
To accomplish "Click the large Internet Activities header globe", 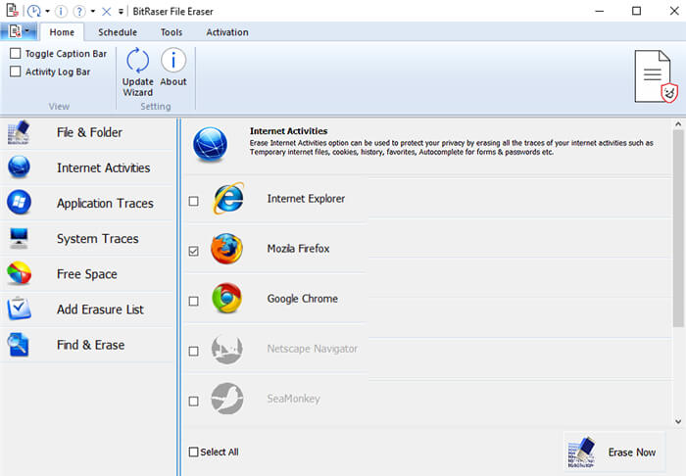I will pyautogui.click(x=210, y=144).
